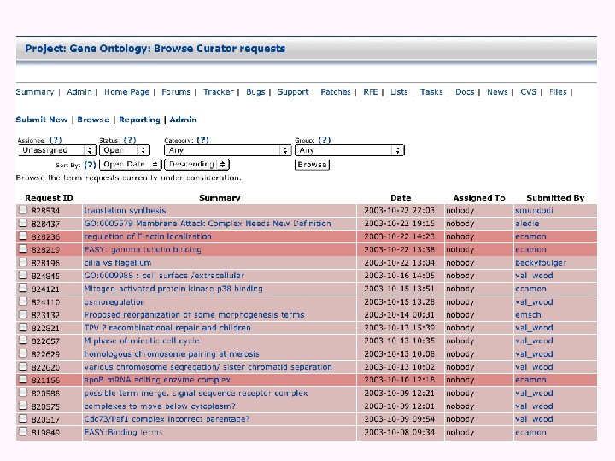Select the Request ID column header
Viewport: 615px width, 461px height.
pyautogui.click(x=49, y=198)
